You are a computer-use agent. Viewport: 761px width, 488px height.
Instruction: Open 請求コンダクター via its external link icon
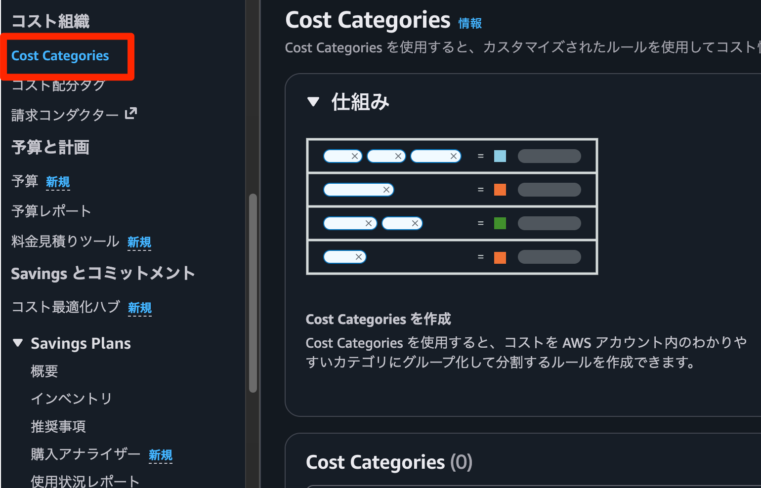(x=130, y=114)
